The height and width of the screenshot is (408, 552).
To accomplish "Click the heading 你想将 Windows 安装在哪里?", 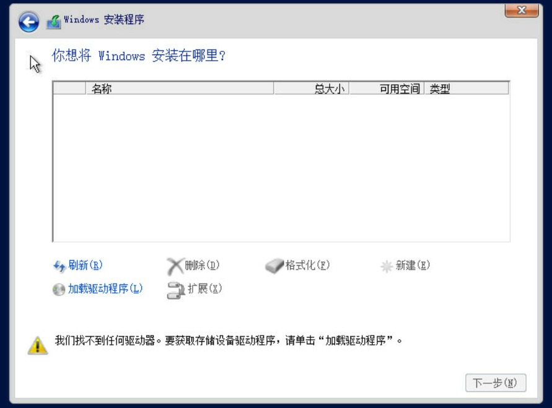I will pyautogui.click(x=139, y=56).
